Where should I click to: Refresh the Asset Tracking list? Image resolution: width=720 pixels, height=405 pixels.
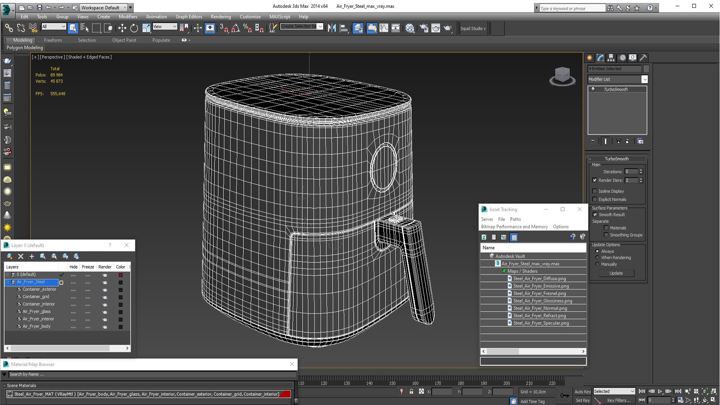tap(484, 237)
